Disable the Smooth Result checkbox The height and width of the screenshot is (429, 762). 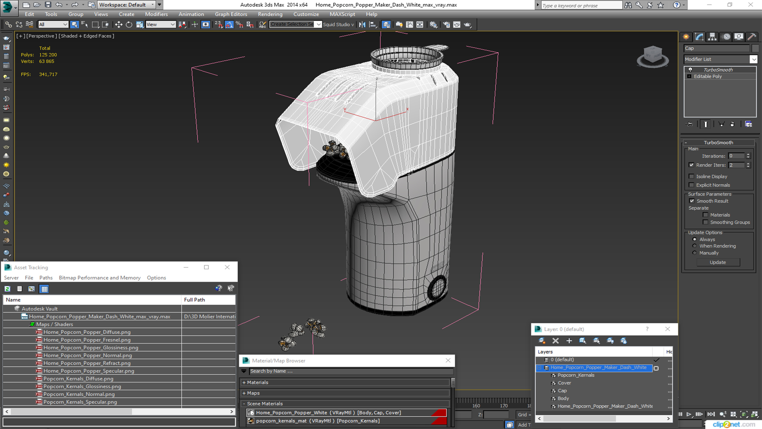pyautogui.click(x=692, y=201)
